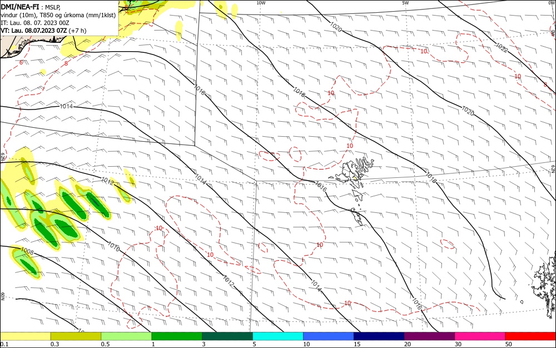Click the pink 30–50 legend swatch
Screen dimensions: 556x348
click(x=480, y=336)
